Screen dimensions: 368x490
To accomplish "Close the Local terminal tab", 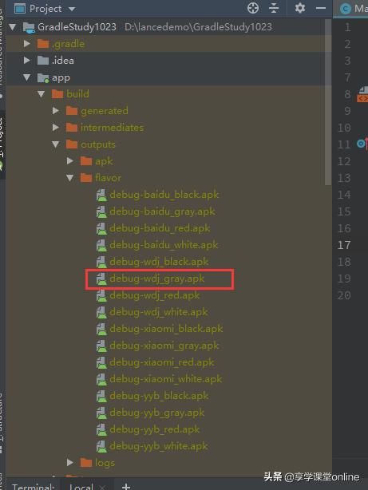I will (101, 487).
